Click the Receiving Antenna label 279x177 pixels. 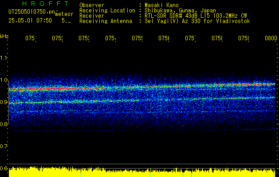click(x=106, y=21)
